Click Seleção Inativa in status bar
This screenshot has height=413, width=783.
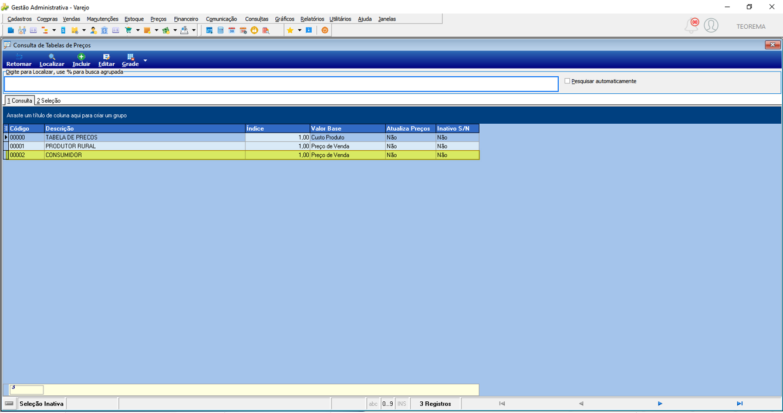point(41,404)
